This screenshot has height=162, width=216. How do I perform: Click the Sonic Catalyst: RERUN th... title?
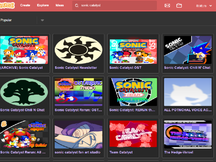pos(132,110)
